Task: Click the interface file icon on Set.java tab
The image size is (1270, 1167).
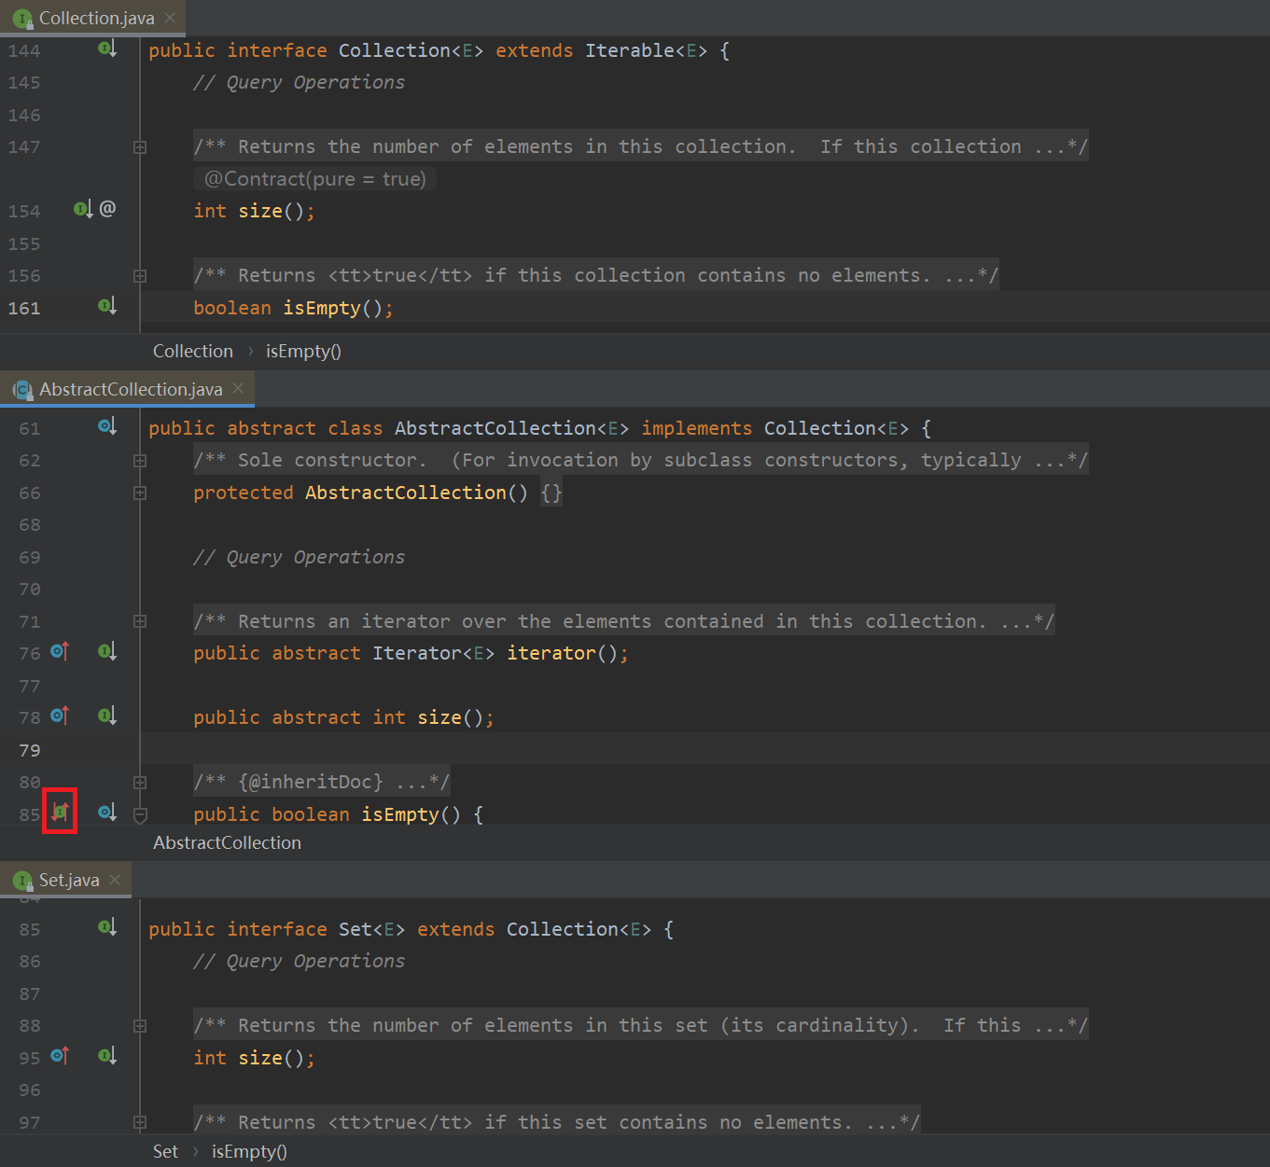Action: 23,881
